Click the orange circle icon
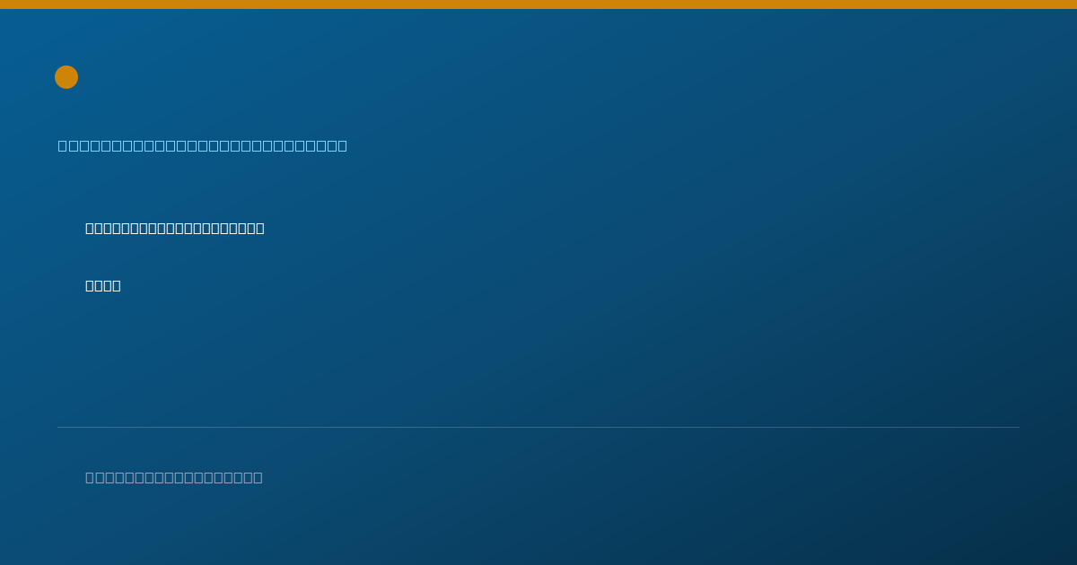 coord(66,77)
